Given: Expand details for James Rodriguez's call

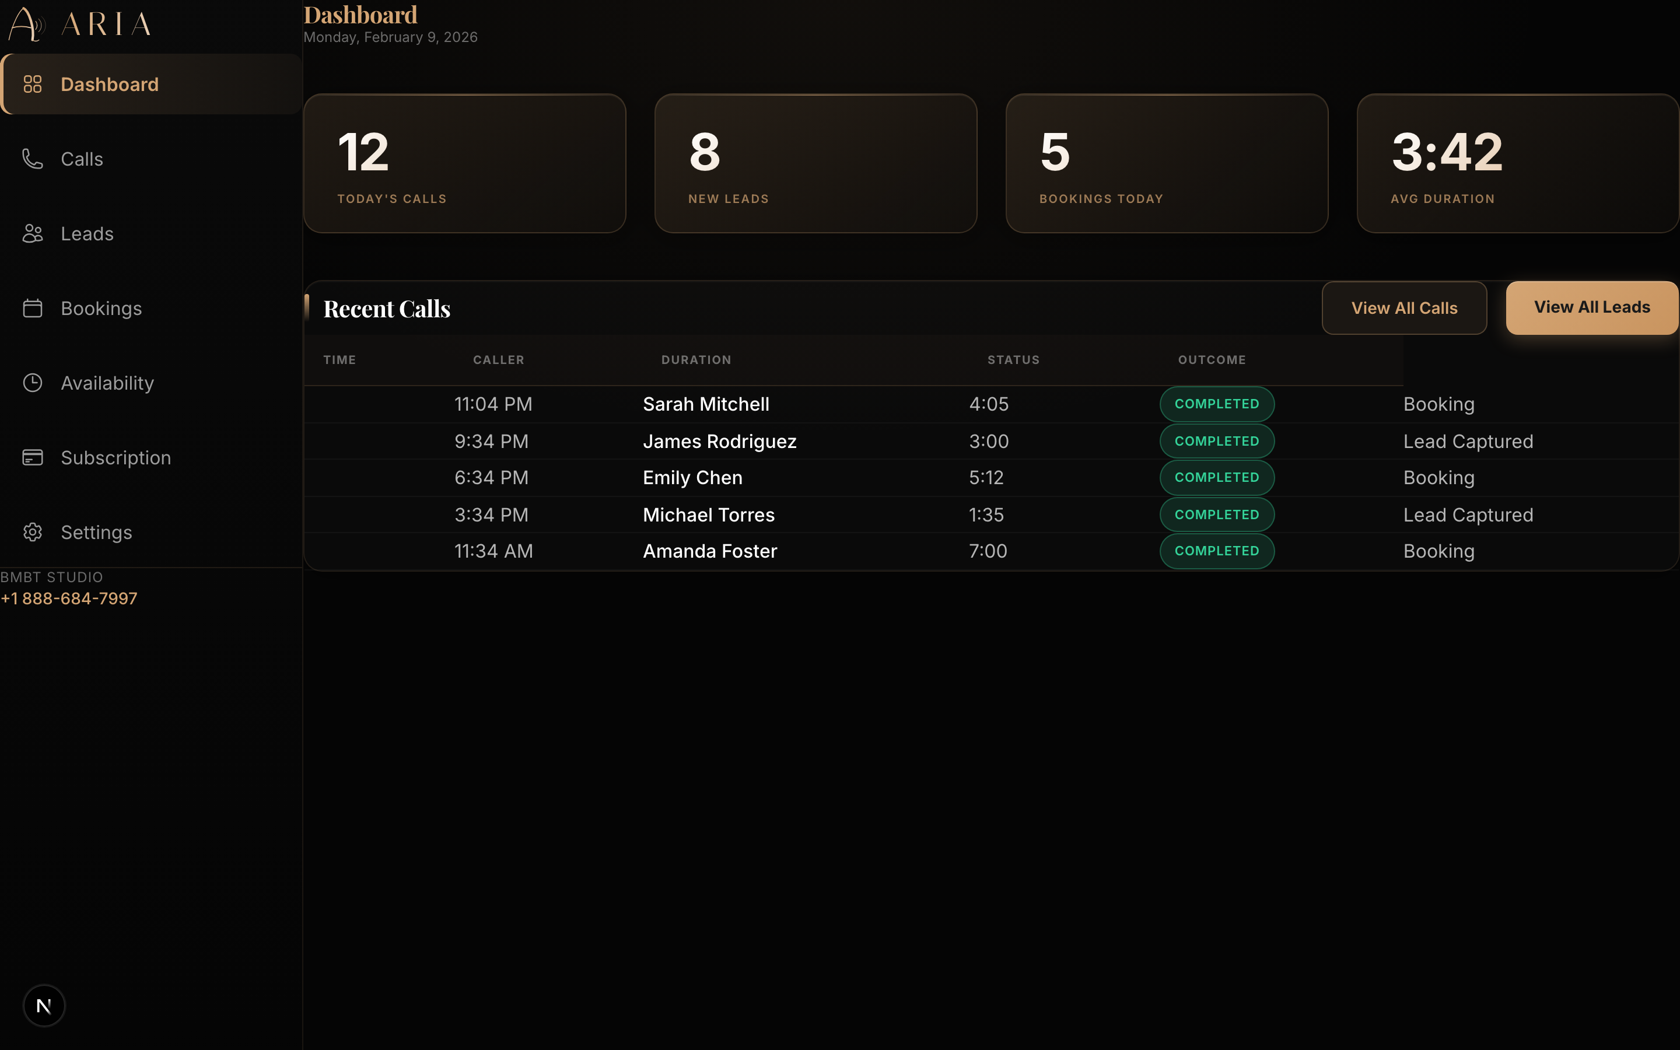Looking at the screenshot, I should pos(719,441).
